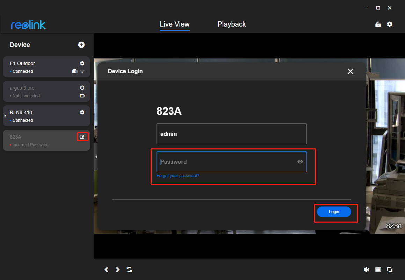Click the Reolink logo
The width and height of the screenshot is (405, 280).
(28, 24)
